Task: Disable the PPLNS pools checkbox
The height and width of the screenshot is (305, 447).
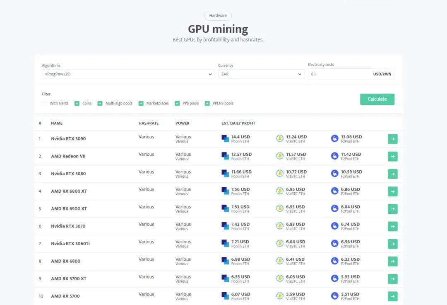Action: 207,103
